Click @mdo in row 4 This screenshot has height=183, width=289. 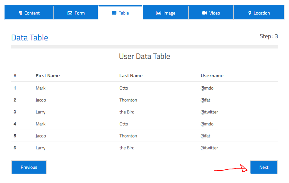[207, 124]
